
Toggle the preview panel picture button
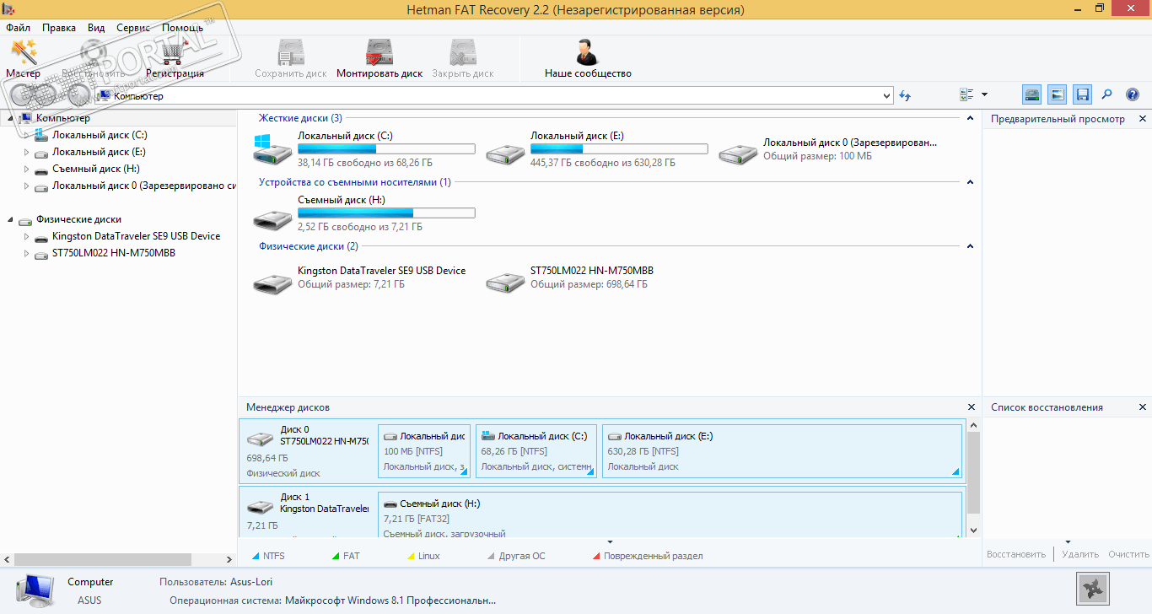[x=1058, y=95]
